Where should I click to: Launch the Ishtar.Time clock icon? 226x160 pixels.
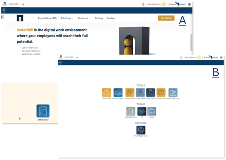pyautogui.click(x=161, y=92)
